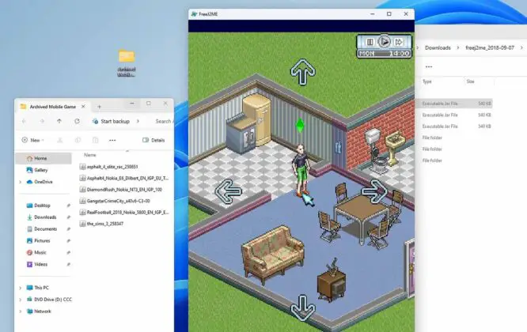Viewport: 527px width, 332px height.
Task: Expand chevron after Start backup
Action: (x=138, y=121)
